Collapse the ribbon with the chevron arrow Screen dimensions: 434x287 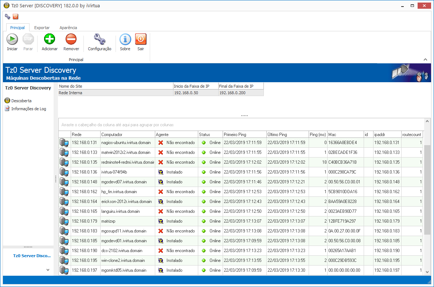425,59
